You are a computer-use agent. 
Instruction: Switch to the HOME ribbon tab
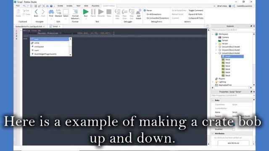60,6
